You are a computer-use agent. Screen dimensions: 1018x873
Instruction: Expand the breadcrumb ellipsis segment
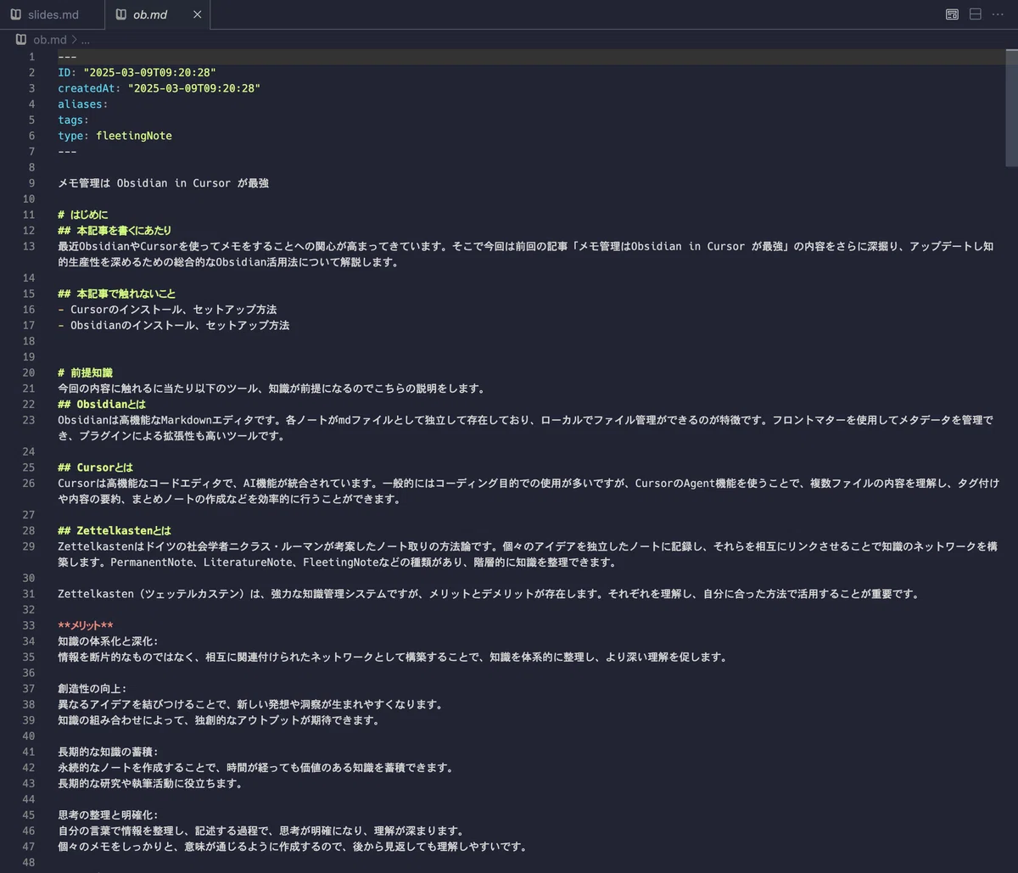coord(85,39)
